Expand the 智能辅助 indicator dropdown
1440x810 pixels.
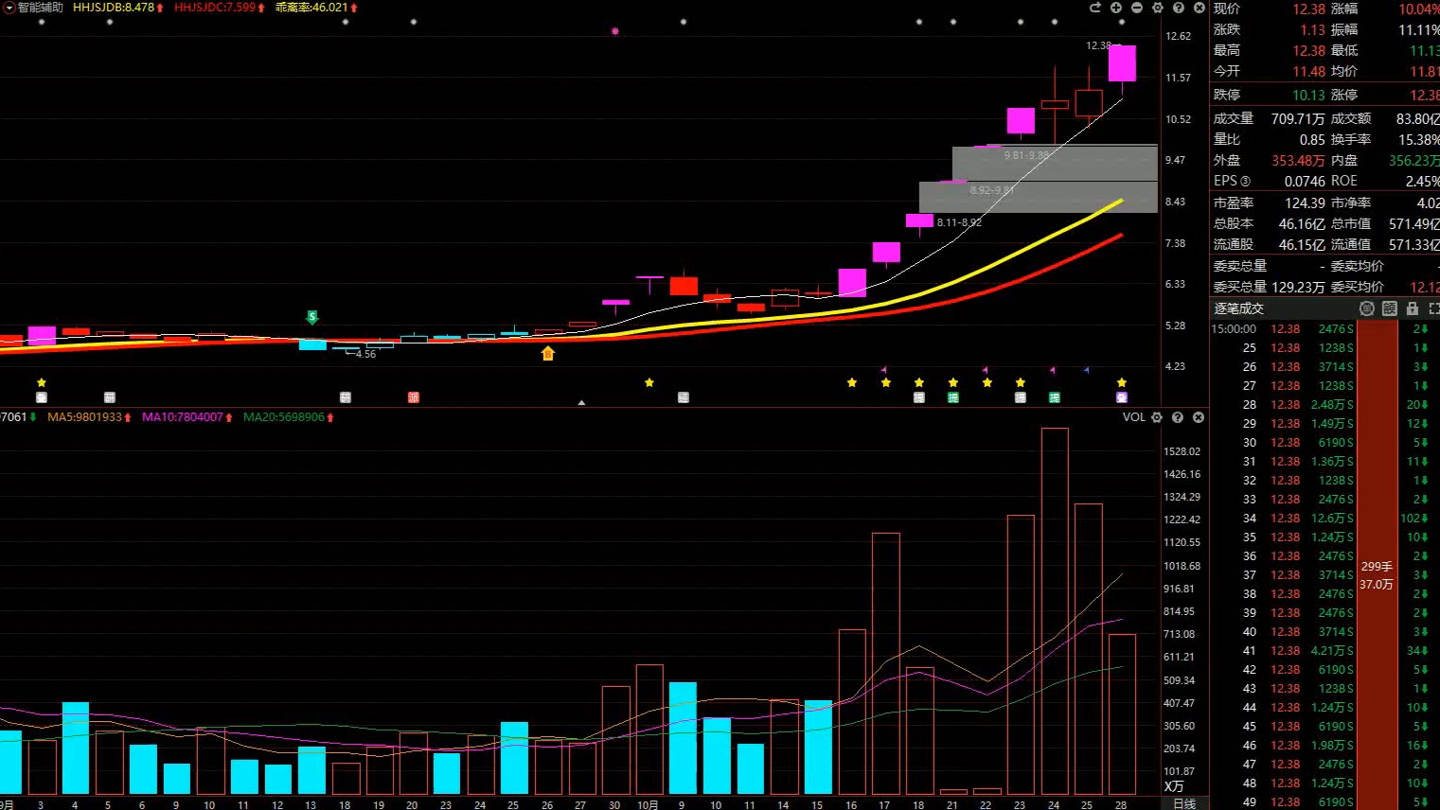[x=9, y=8]
